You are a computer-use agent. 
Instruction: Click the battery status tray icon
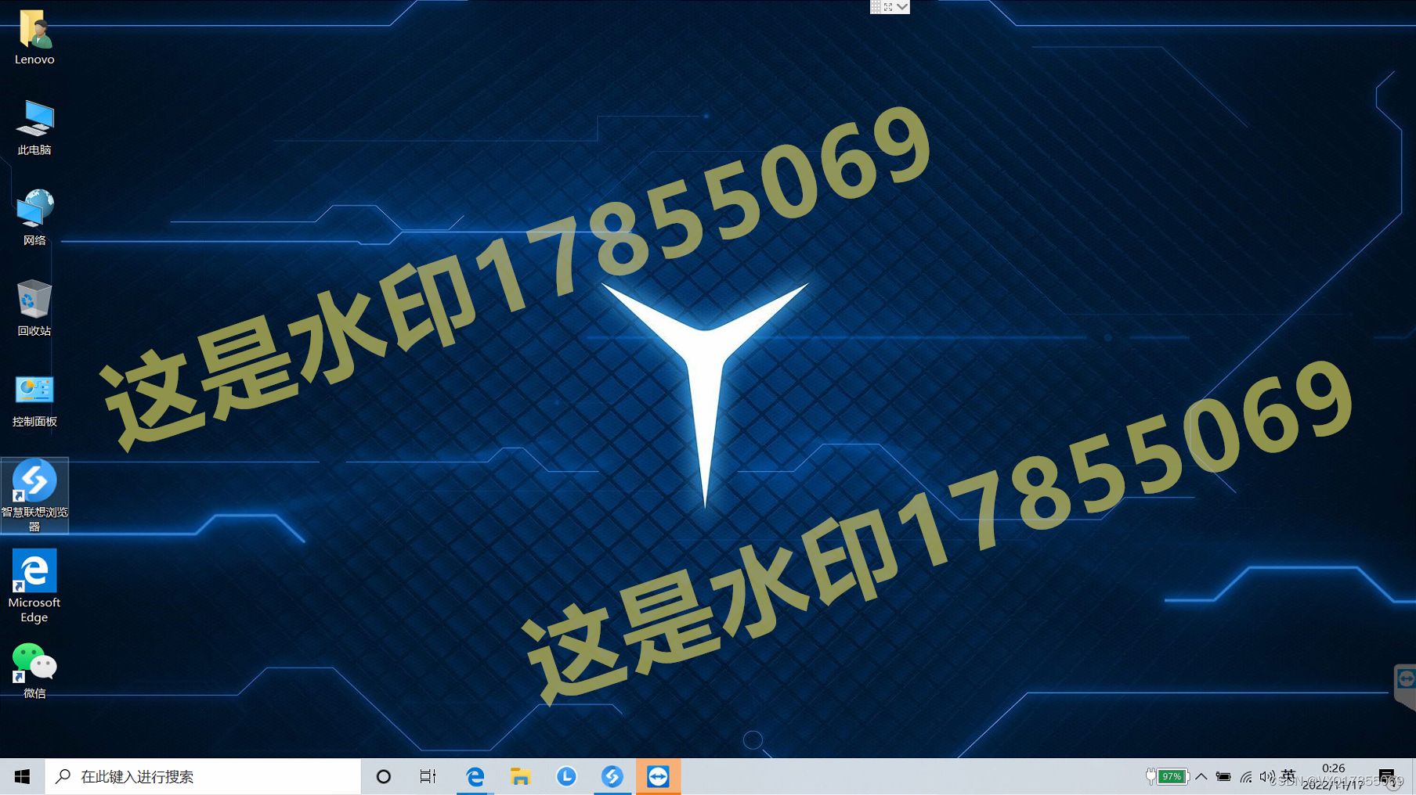[x=1223, y=776]
